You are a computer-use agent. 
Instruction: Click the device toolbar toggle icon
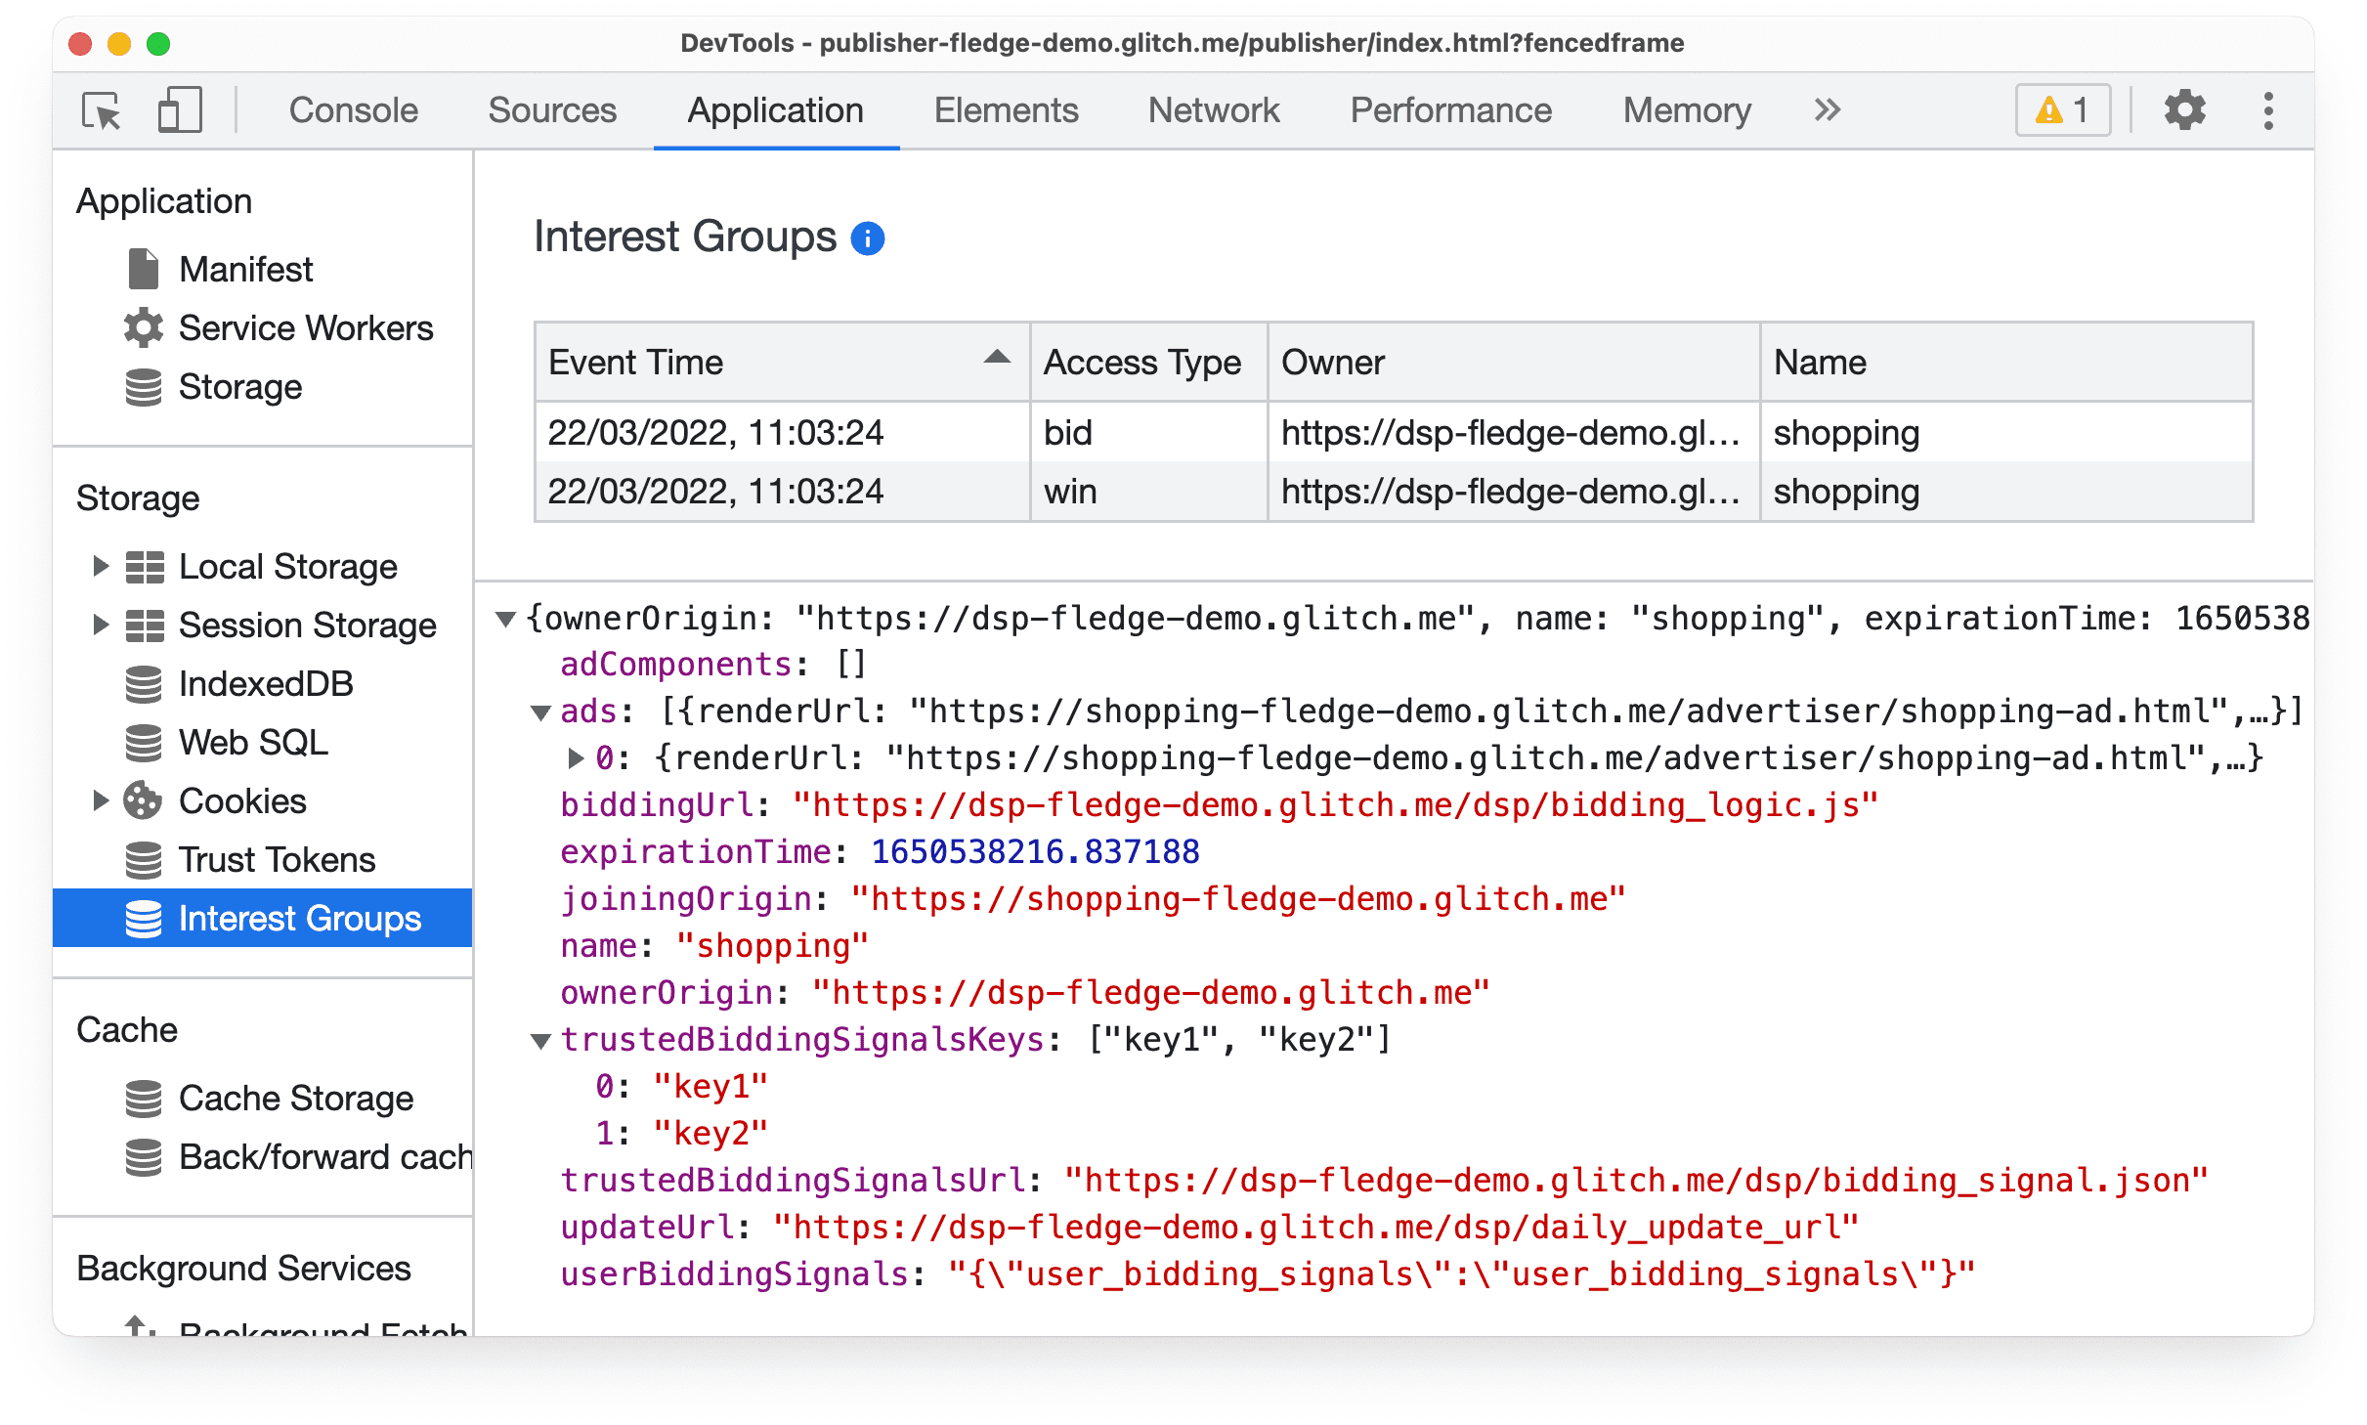181,111
